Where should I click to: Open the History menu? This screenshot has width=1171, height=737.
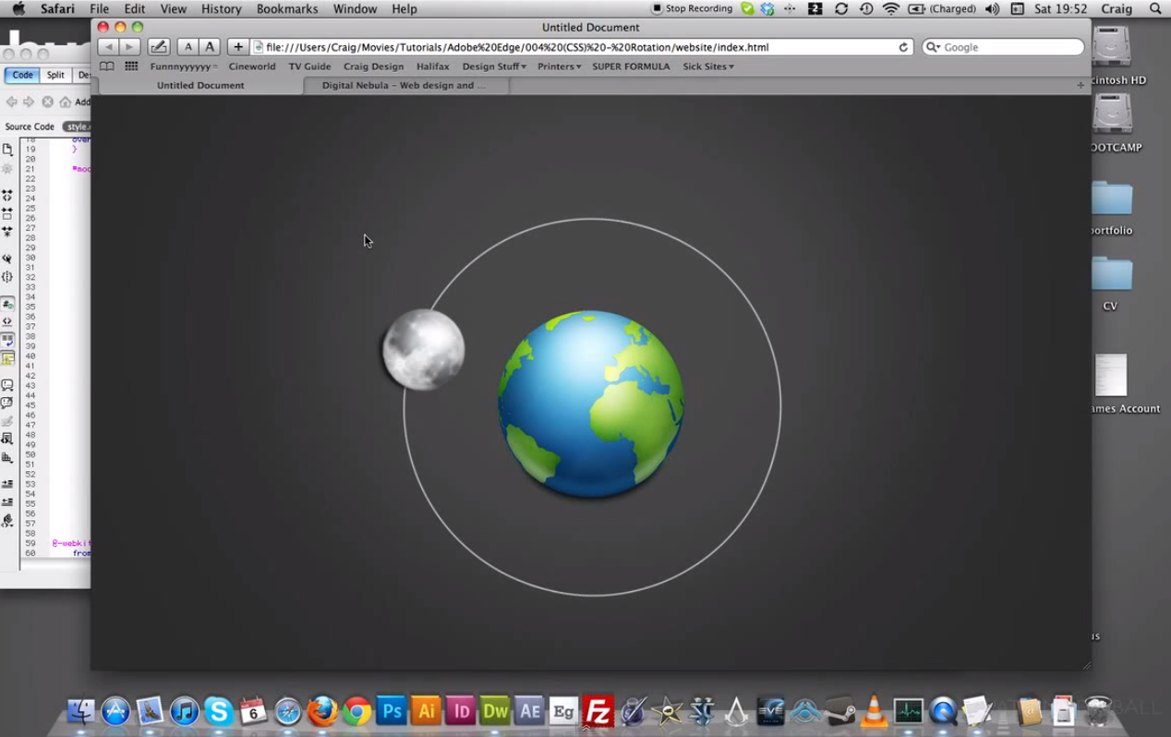tap(221, 9)
